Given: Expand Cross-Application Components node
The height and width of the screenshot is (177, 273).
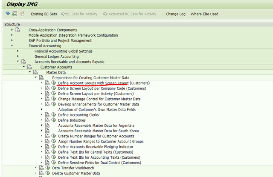Looking at the screenshot, I should 12,30.
